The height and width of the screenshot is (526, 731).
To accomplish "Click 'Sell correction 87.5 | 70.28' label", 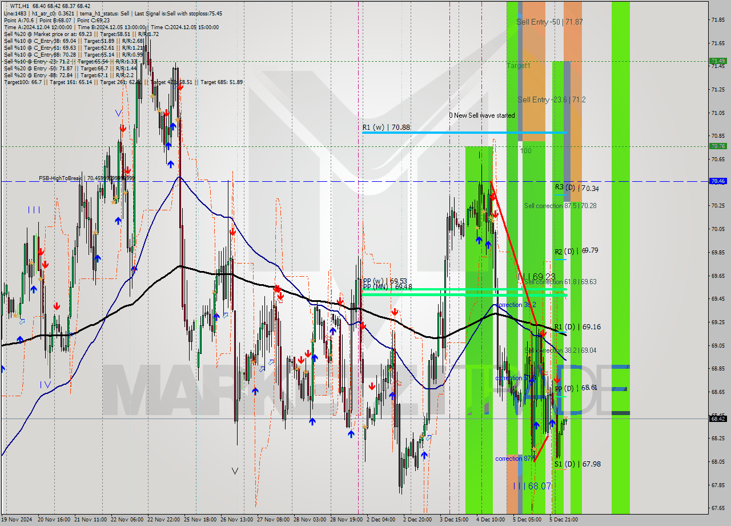I will point(560,205).
